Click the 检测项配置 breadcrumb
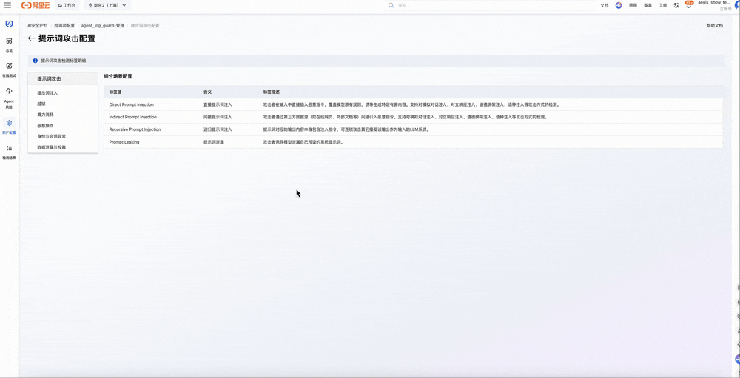Screen dimensions: 740x378 pos(64,25)
